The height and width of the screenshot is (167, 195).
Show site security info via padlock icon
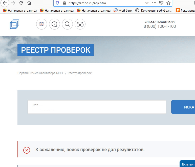pyautogui.click(x=64, y=3)
